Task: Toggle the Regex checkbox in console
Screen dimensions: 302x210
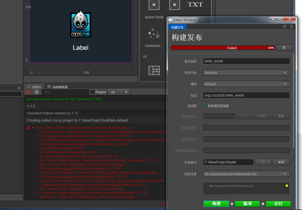Action: pos(93,92)
